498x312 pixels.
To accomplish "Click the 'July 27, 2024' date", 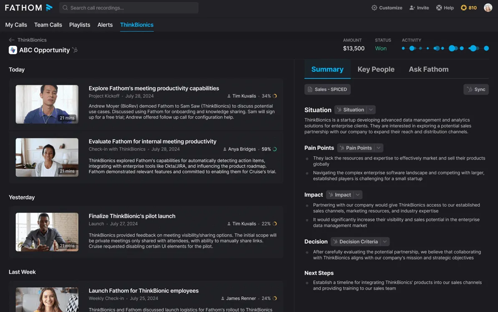I will 124,224.
